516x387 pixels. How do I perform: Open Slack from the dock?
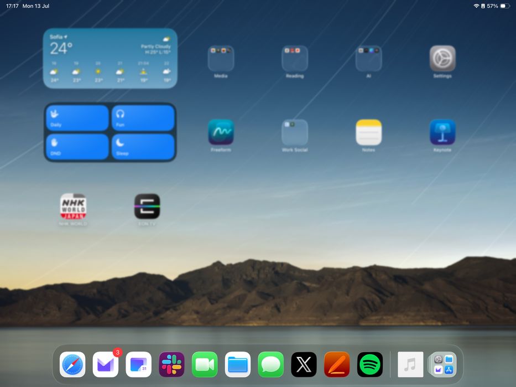click(172, 364)
